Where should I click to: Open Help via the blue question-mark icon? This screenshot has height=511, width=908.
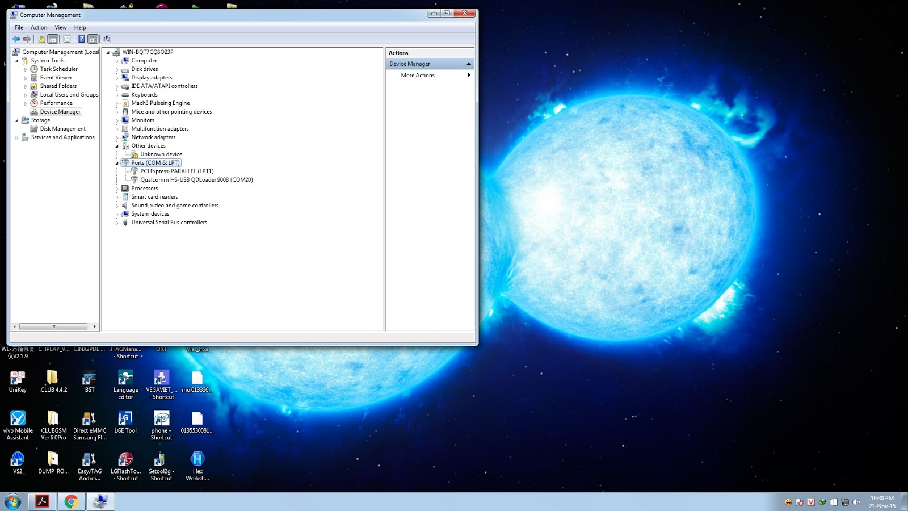pyautogui.click(x=81, y=39)
